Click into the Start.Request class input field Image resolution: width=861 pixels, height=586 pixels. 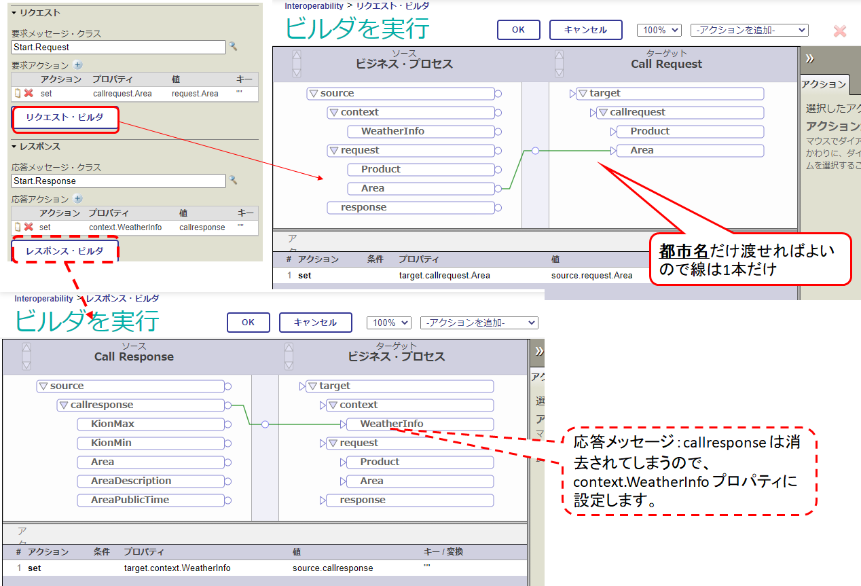119,48
